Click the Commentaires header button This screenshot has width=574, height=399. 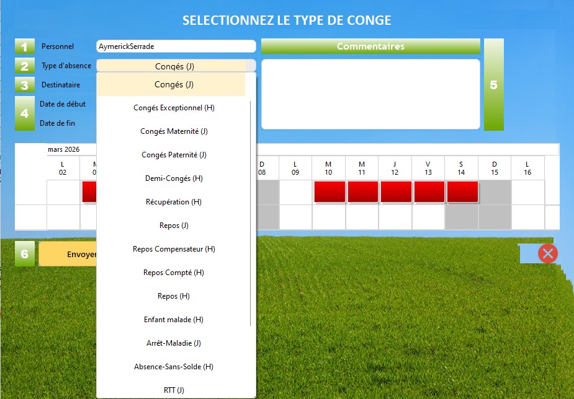point(370,46)
